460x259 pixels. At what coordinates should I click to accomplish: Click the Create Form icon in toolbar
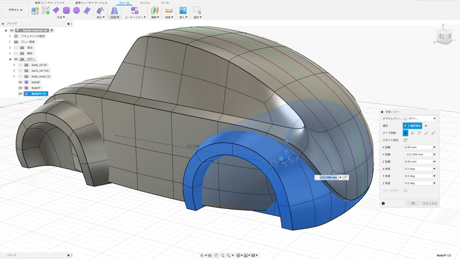(36, 10)
